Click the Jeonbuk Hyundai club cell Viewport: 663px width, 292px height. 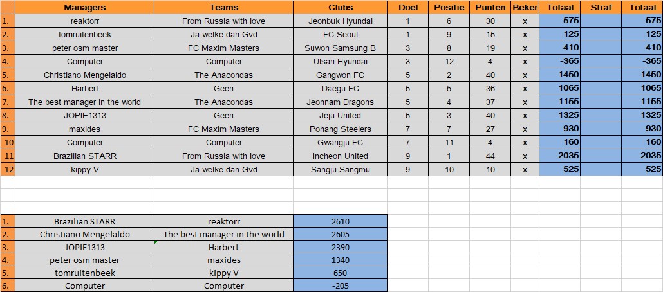click(x=340, y=21)
